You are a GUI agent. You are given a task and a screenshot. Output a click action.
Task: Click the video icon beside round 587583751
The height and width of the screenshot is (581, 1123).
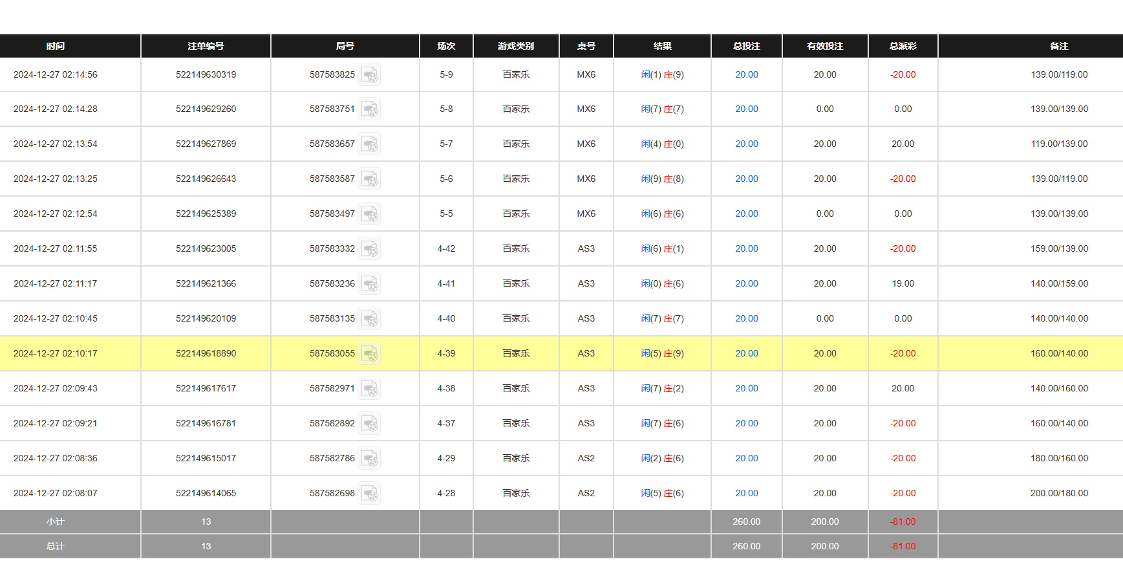point(370,109)
